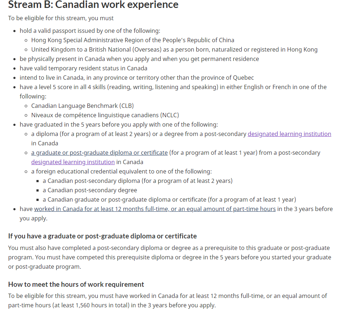
Task: Click the 'a graduate or post-graduate diploma or certificate' link
Action: tap(99, 153)
